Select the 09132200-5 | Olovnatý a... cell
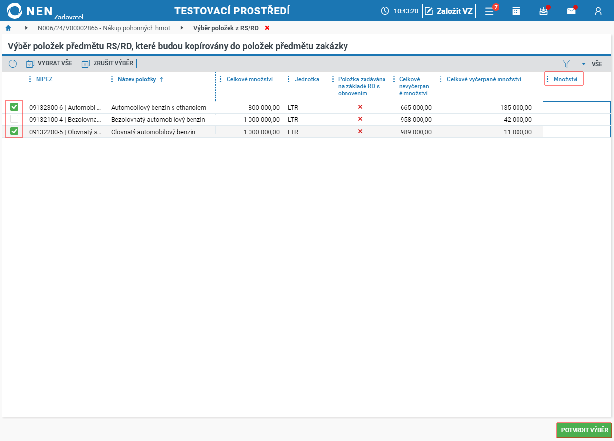Image resolution: width=614 pixels, height=441 pixels. pyautogui.click(x=66, y=132)
